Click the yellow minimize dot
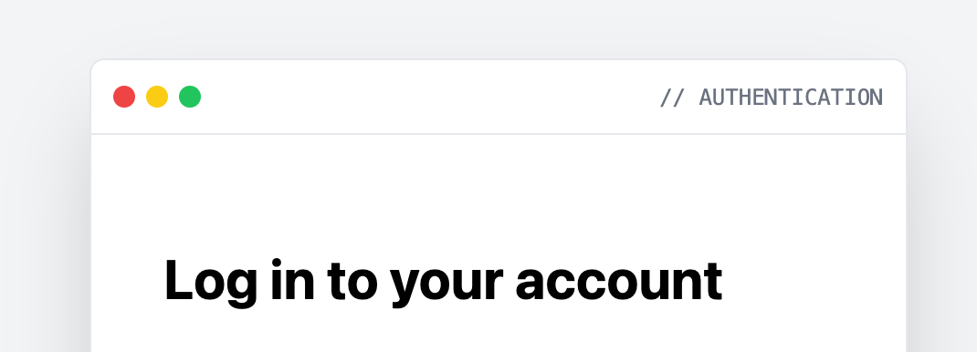977x352 pixels. [x=157, y=97]
